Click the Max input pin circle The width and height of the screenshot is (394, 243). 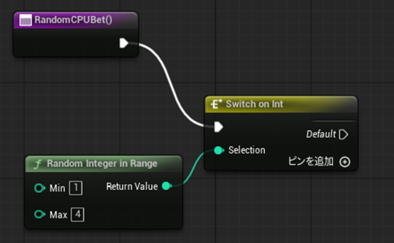[x=39, y=215]
